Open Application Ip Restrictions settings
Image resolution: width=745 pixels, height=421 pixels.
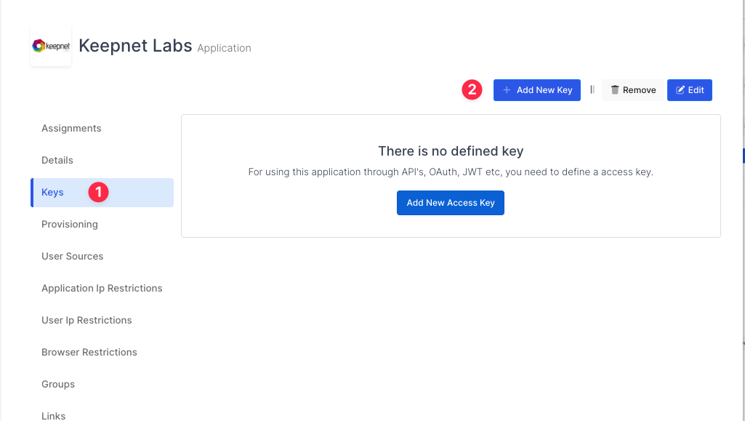click(x=102, y=289)
